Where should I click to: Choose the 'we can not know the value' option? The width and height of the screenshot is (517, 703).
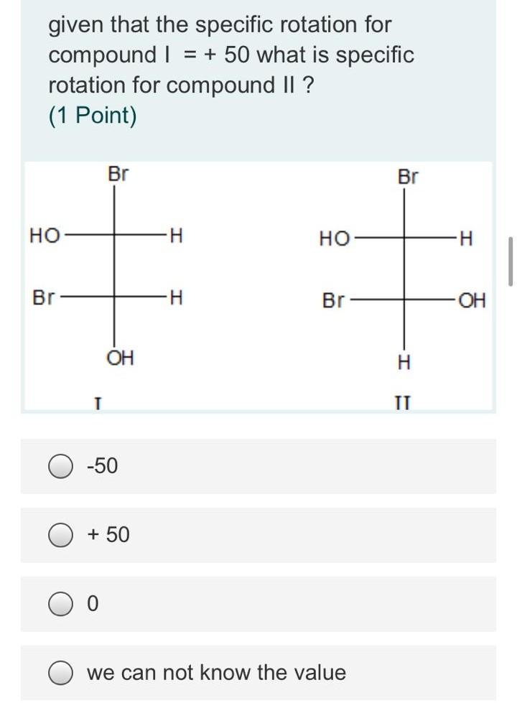(x=60, y=672)
